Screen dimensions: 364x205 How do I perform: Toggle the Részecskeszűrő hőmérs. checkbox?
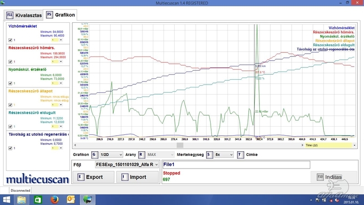[10, 61]
